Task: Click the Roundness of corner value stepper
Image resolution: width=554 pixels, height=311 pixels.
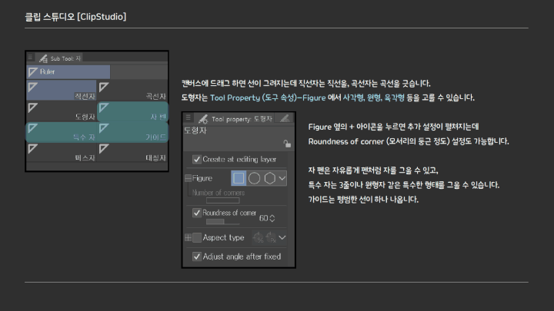Action: coord(272,218)
